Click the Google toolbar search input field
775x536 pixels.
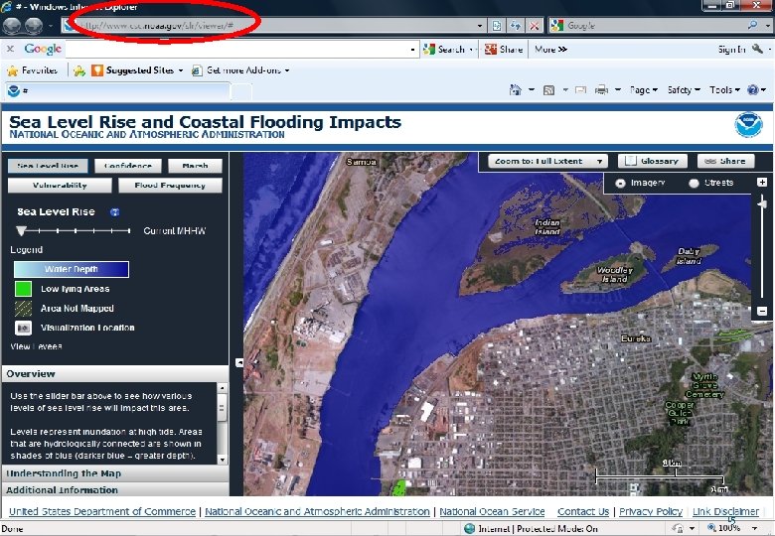(237, 50)
